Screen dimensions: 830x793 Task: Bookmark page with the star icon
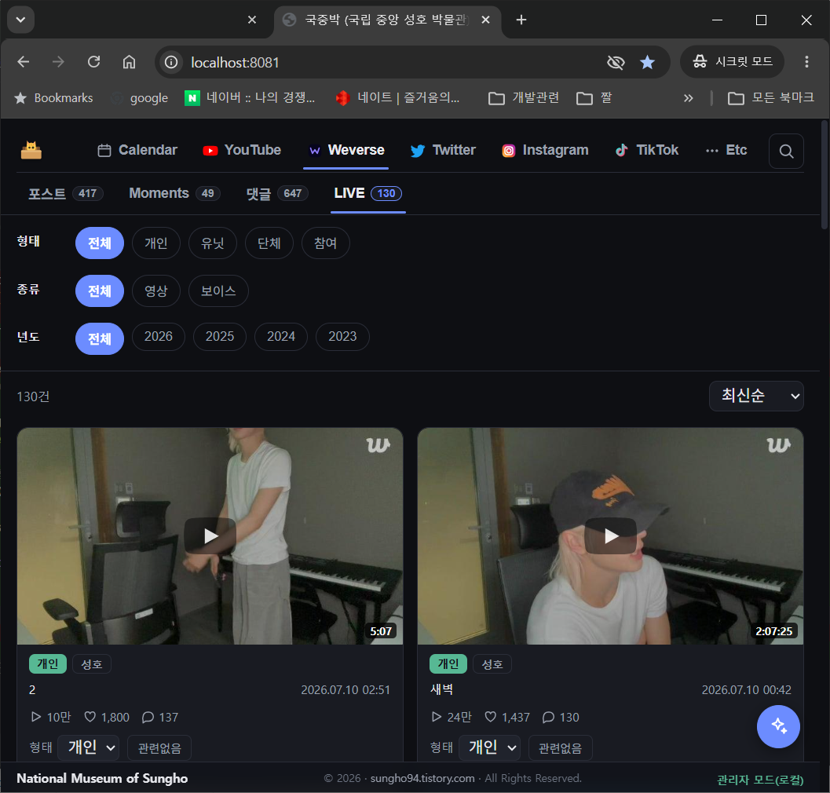tap(647, 63)
